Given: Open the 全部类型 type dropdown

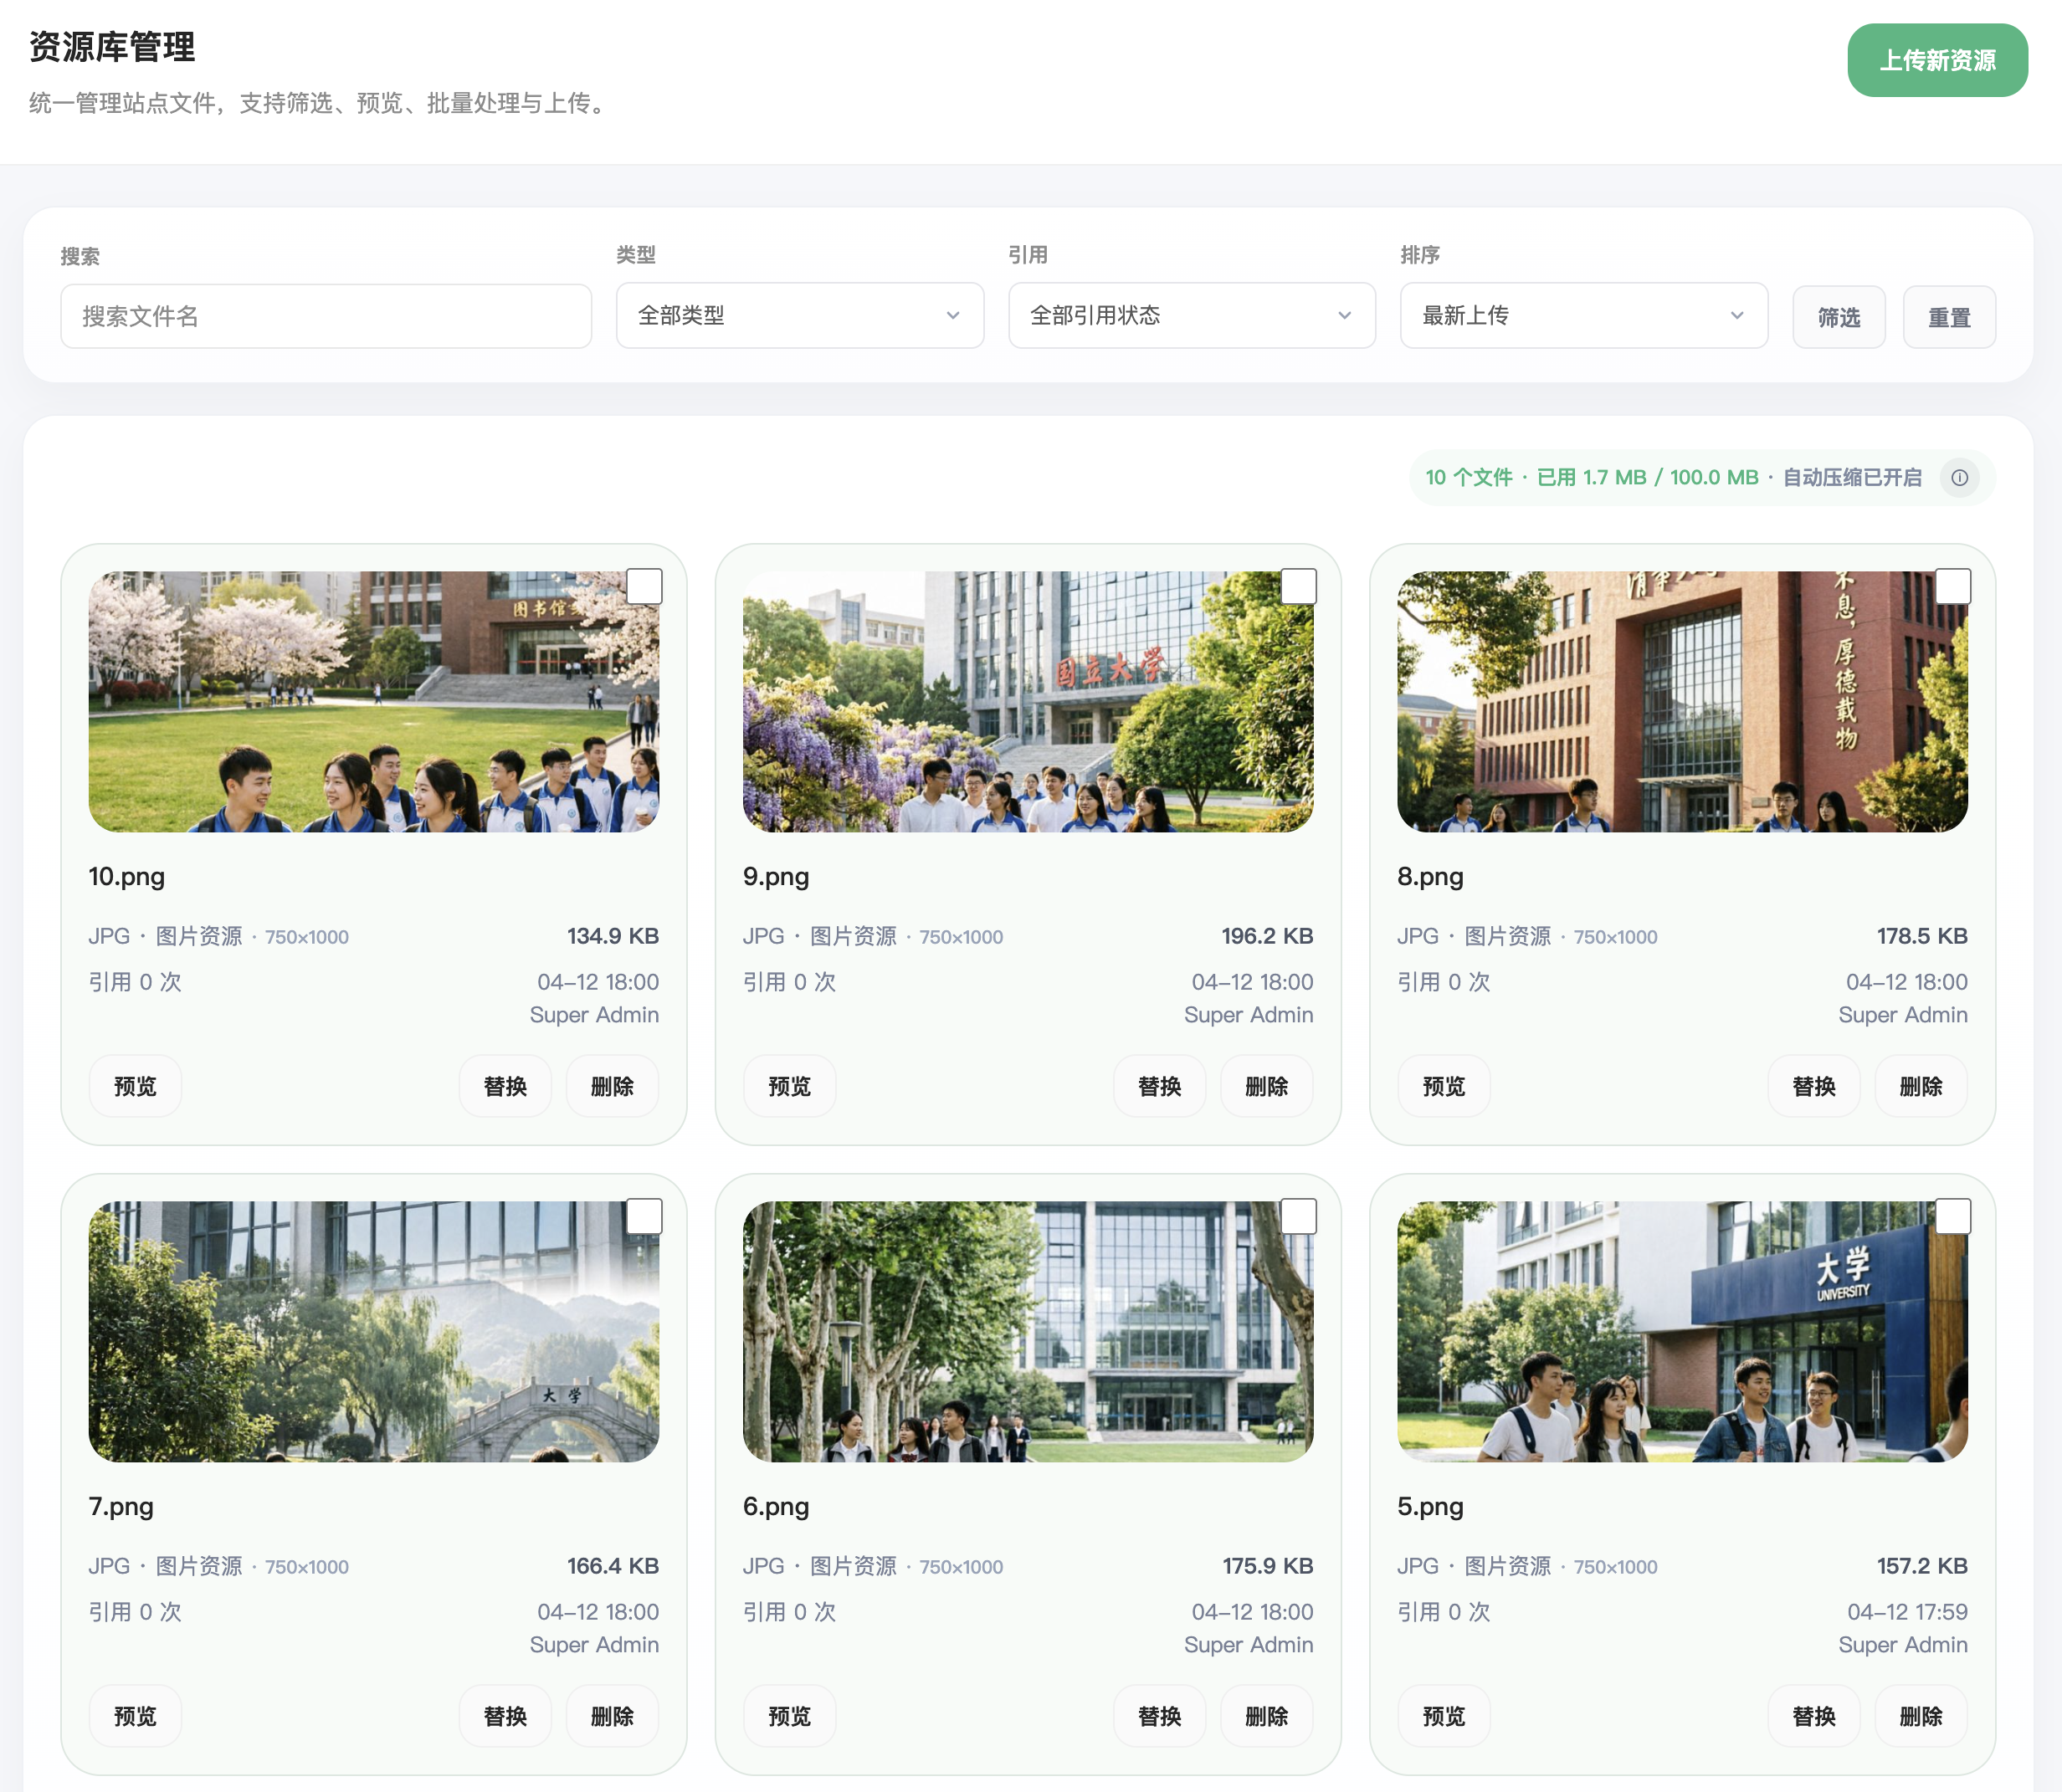Looking at the screenshot, I should pyautogui.click(x=799, y=316).
